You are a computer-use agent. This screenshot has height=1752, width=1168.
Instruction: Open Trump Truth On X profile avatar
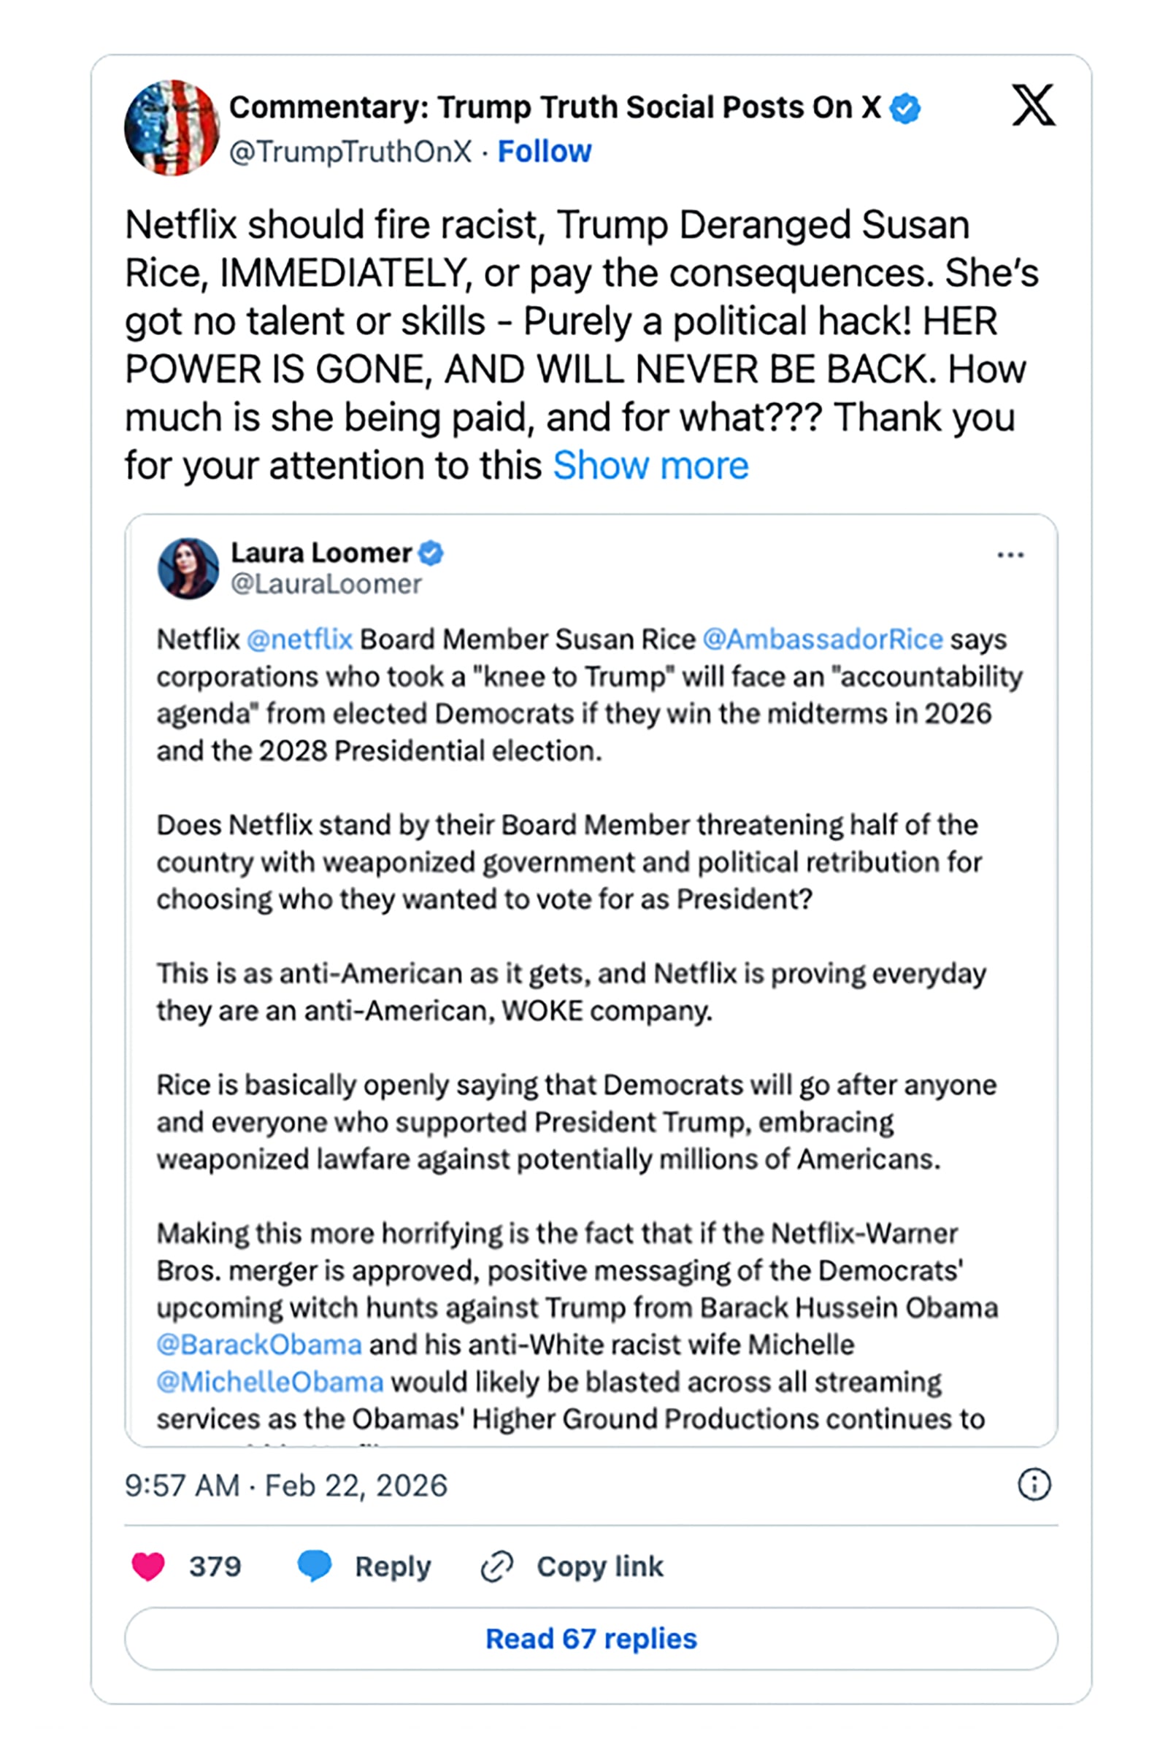point(172,126)
